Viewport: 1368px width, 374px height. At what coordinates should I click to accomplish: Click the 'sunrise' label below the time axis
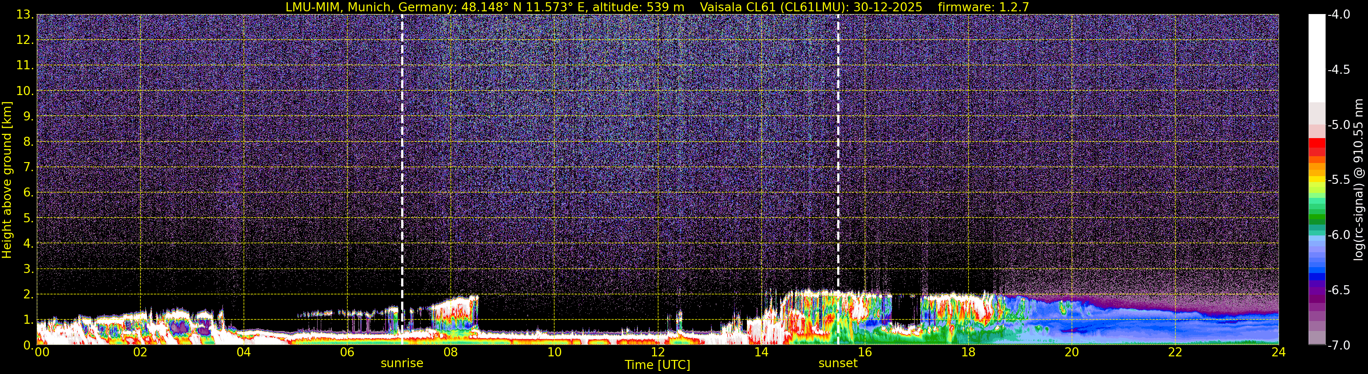click(x=402, y=364)
